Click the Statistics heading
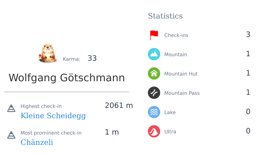 point(165,16)
